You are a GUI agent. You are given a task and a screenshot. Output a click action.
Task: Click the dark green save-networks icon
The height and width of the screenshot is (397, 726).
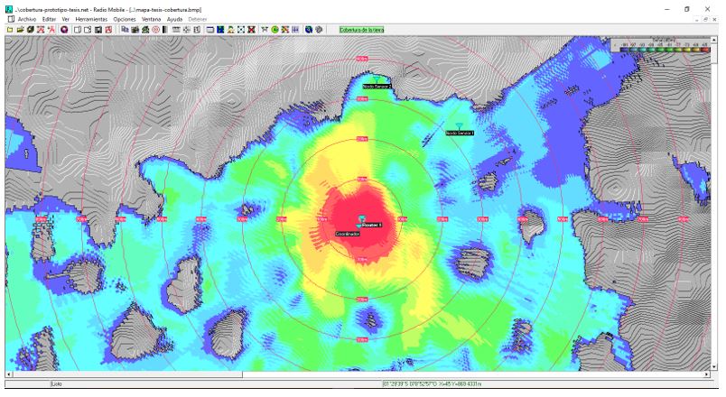31,30
